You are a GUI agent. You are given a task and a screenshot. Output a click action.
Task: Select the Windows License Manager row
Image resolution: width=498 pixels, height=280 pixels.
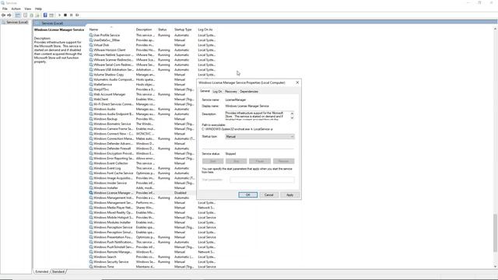click(x=142, y=193)
